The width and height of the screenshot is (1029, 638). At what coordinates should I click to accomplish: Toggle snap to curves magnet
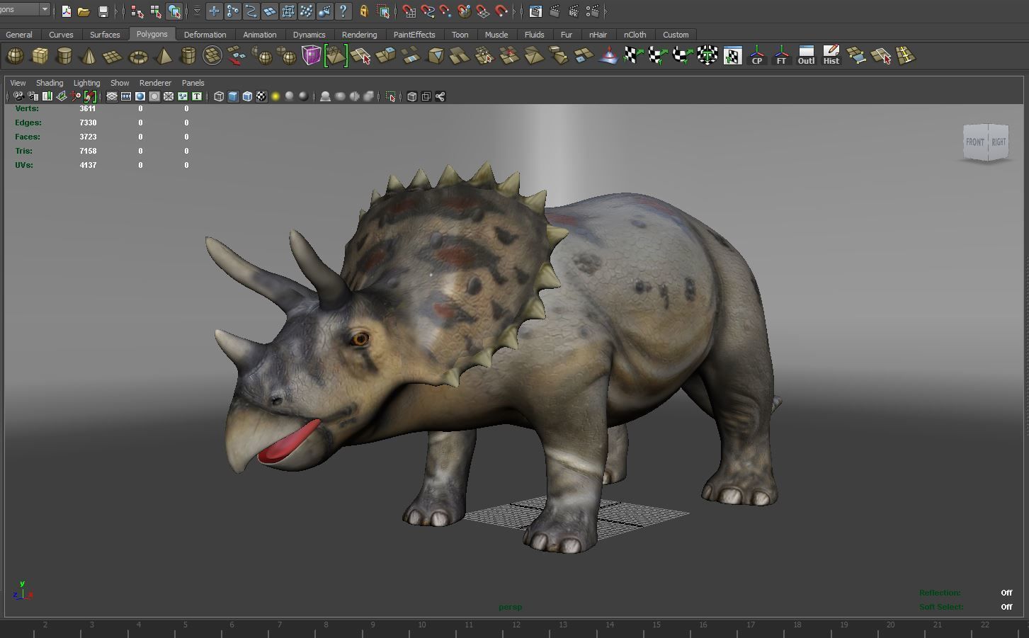pyautogui.click(x=427, y=11)
